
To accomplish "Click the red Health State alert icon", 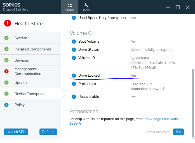I will coord(8,23).
